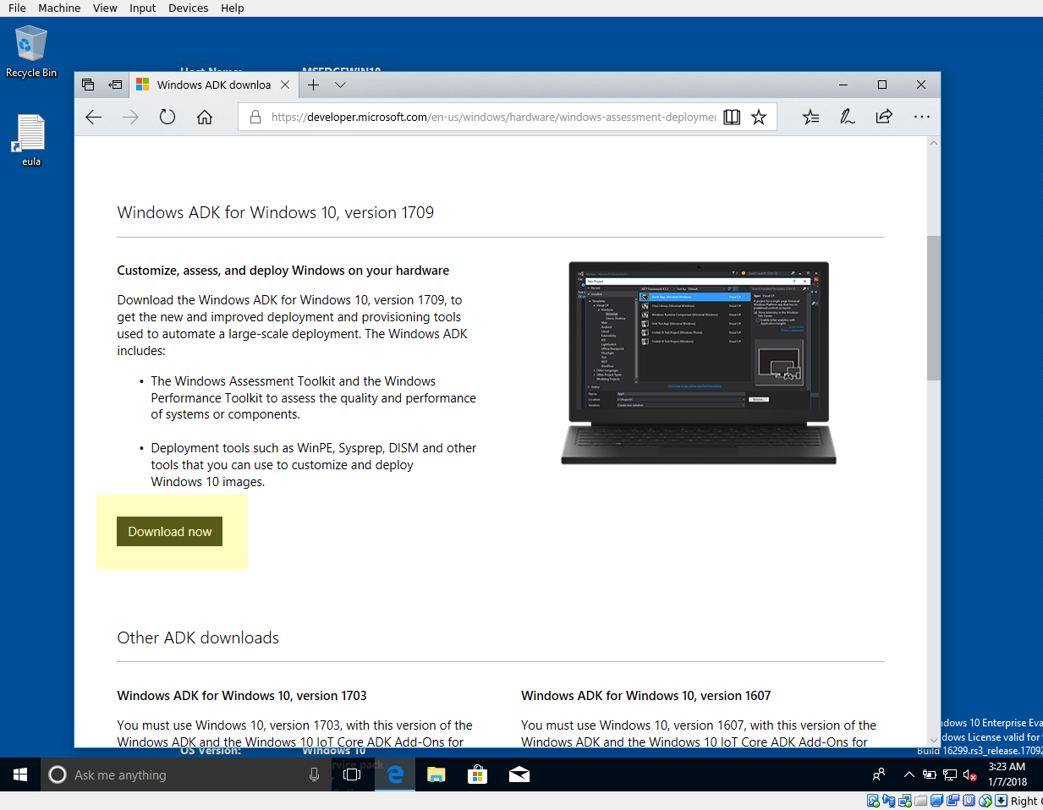Click Windows ADK version 1703 heading
Image resolution: width=1043 pixels, height=810 pixels.
(x=242, y=696)
